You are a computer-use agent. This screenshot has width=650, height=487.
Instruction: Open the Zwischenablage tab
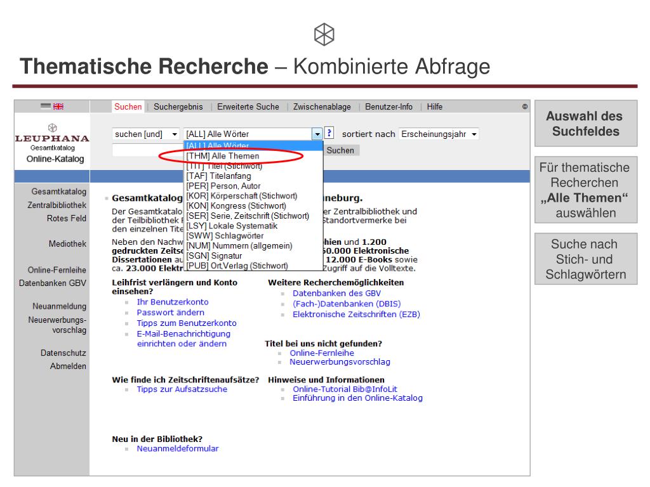322,107
